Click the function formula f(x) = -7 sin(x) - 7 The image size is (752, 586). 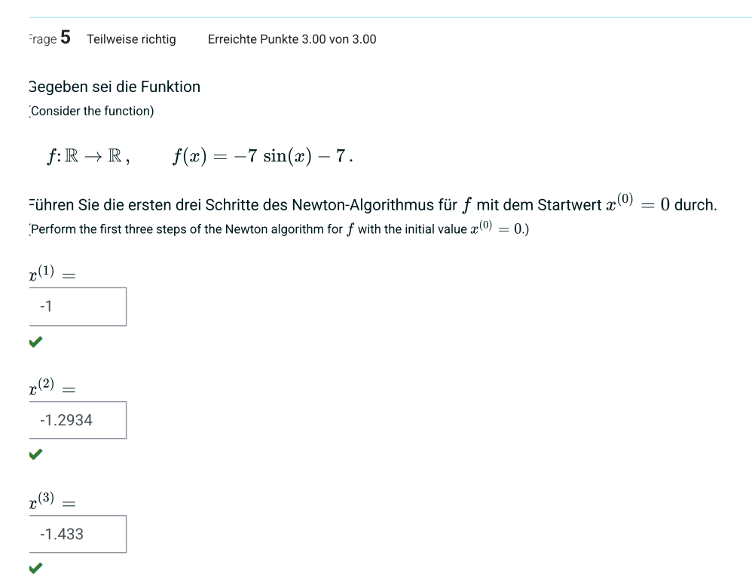click(x=262, y=156)
